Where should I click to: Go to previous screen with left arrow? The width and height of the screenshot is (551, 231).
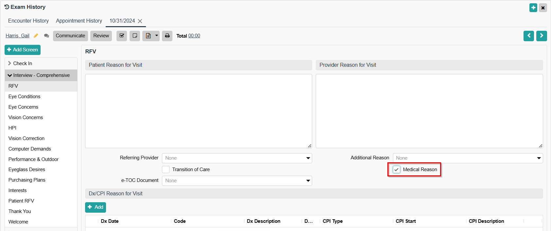(528, 36)
